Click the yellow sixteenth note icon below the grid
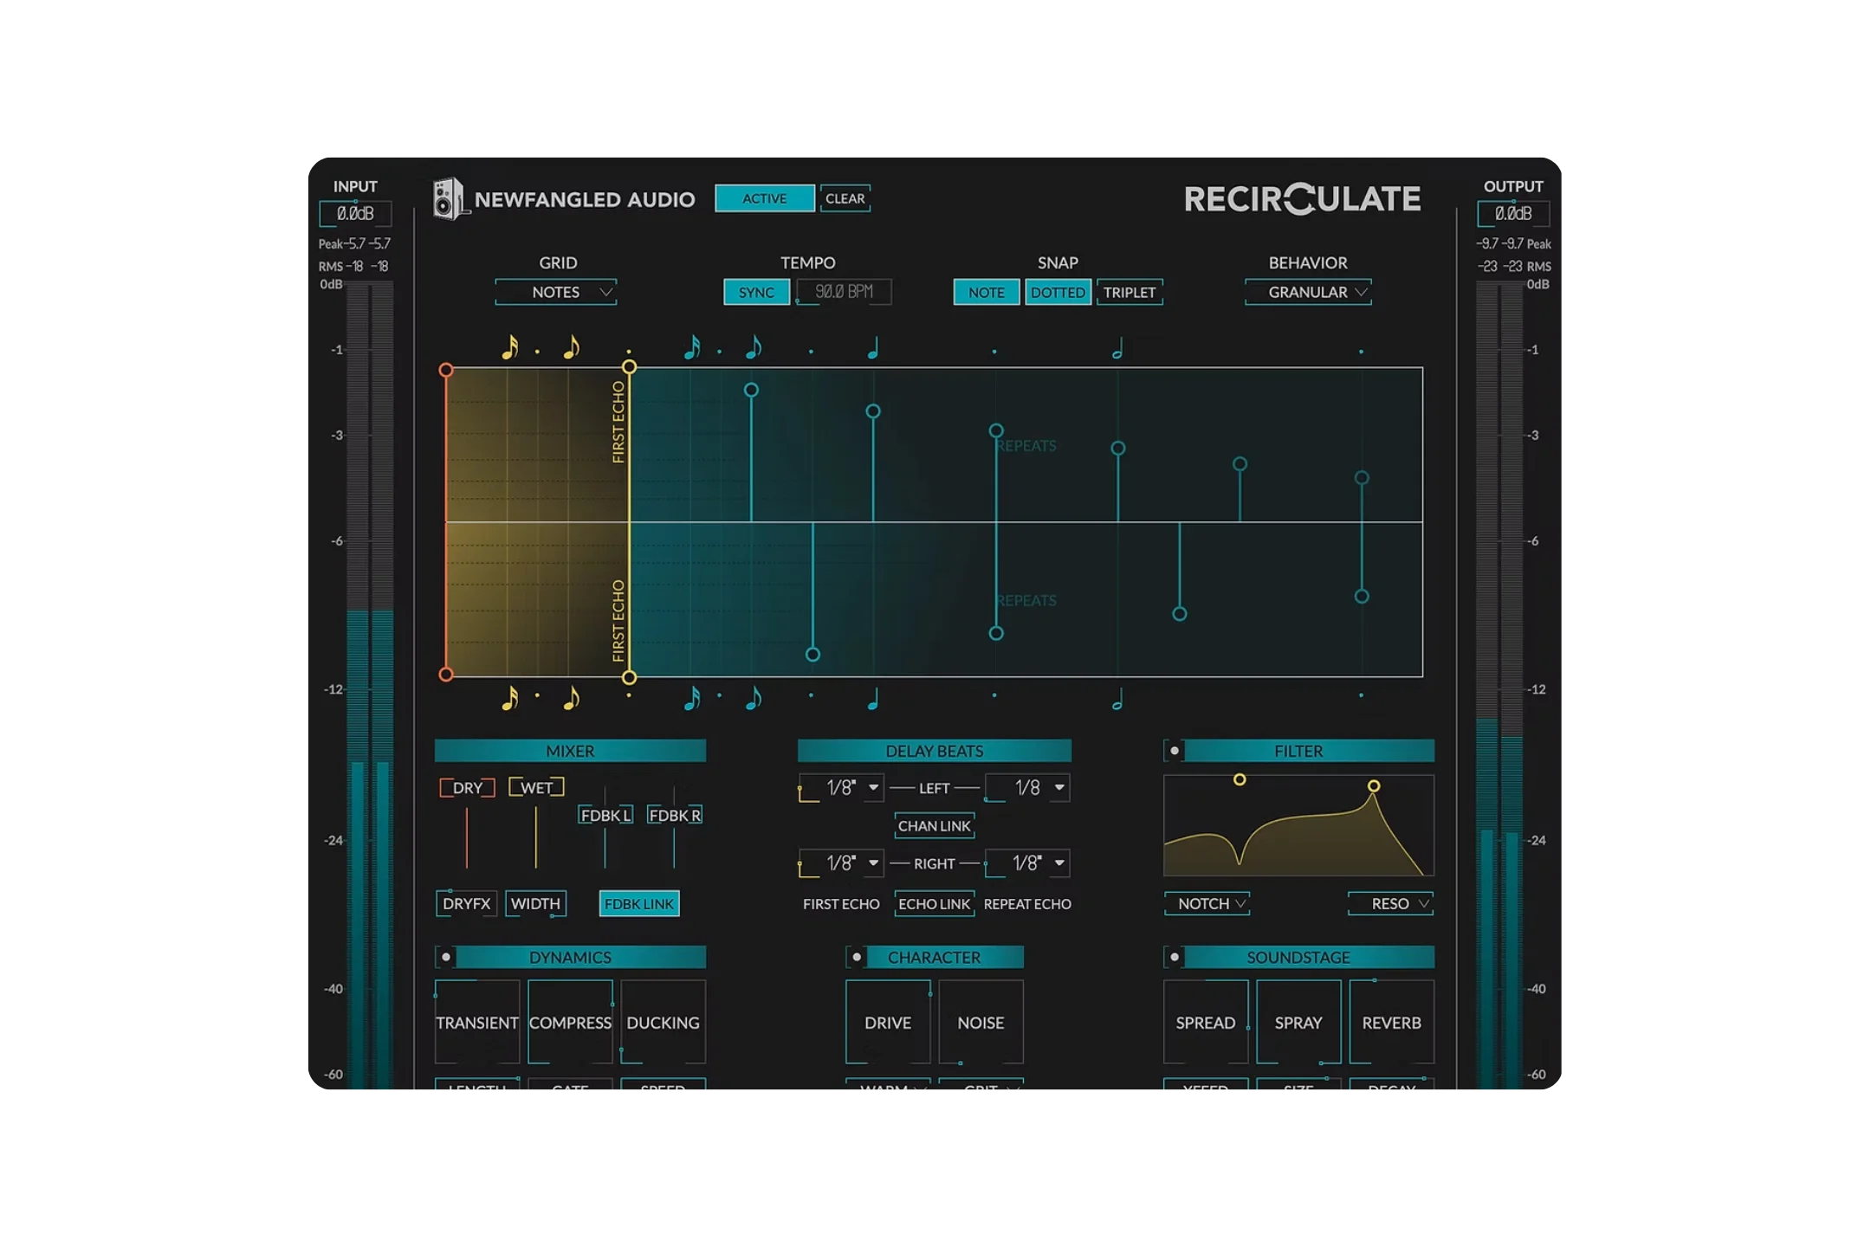 coord(509,698)
